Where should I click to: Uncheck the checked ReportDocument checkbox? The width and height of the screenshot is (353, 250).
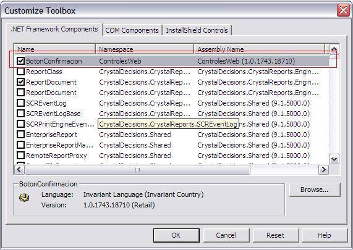[x=21, y=82]
